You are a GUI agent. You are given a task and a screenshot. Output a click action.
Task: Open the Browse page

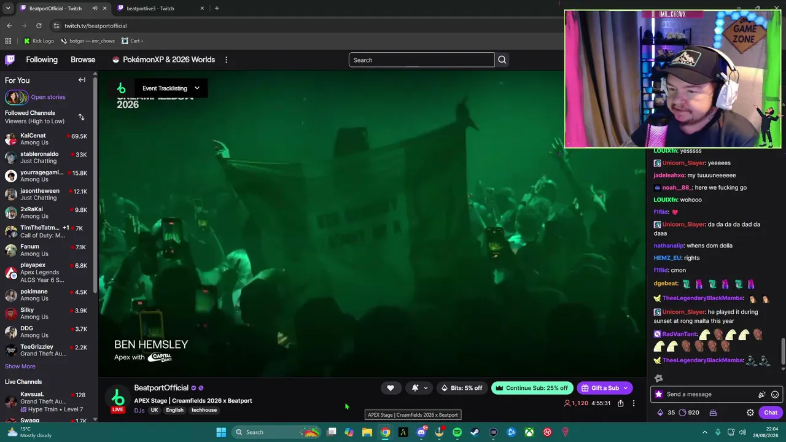pos(83,60)
